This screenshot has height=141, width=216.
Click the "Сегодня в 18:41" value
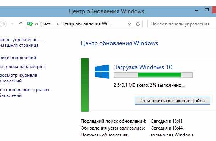click(167, 121)
